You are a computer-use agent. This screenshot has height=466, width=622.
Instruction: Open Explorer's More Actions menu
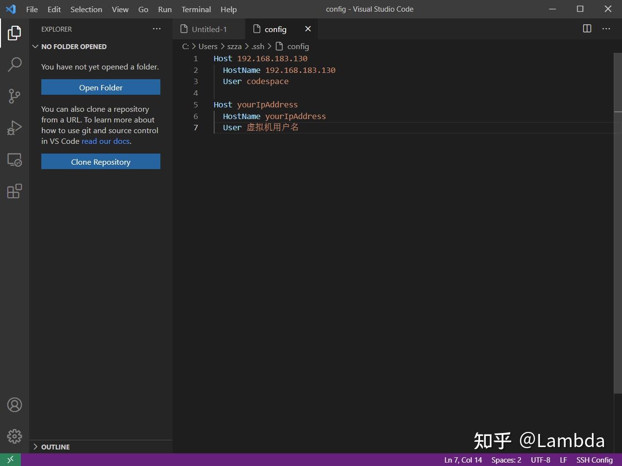(x=156, y=29)
